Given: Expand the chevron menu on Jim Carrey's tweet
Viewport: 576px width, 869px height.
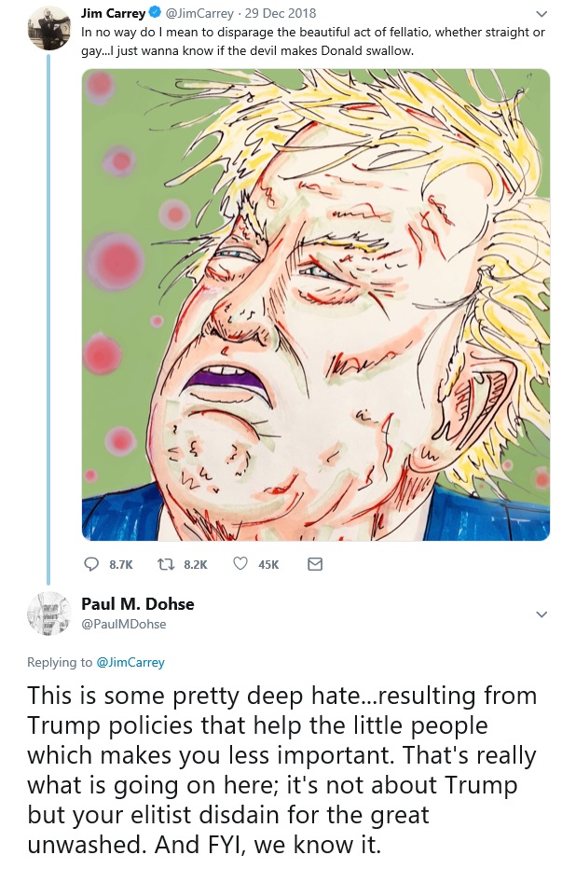Looking at the screenshot, I should pos(541,16).
